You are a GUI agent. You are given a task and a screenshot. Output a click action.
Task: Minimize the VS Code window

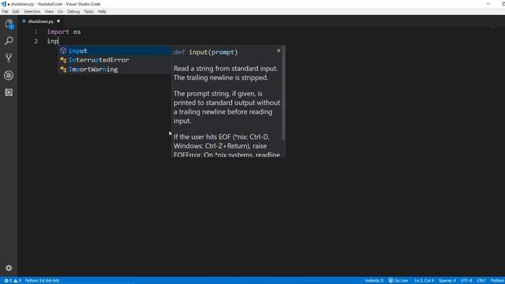click(488, 4)
